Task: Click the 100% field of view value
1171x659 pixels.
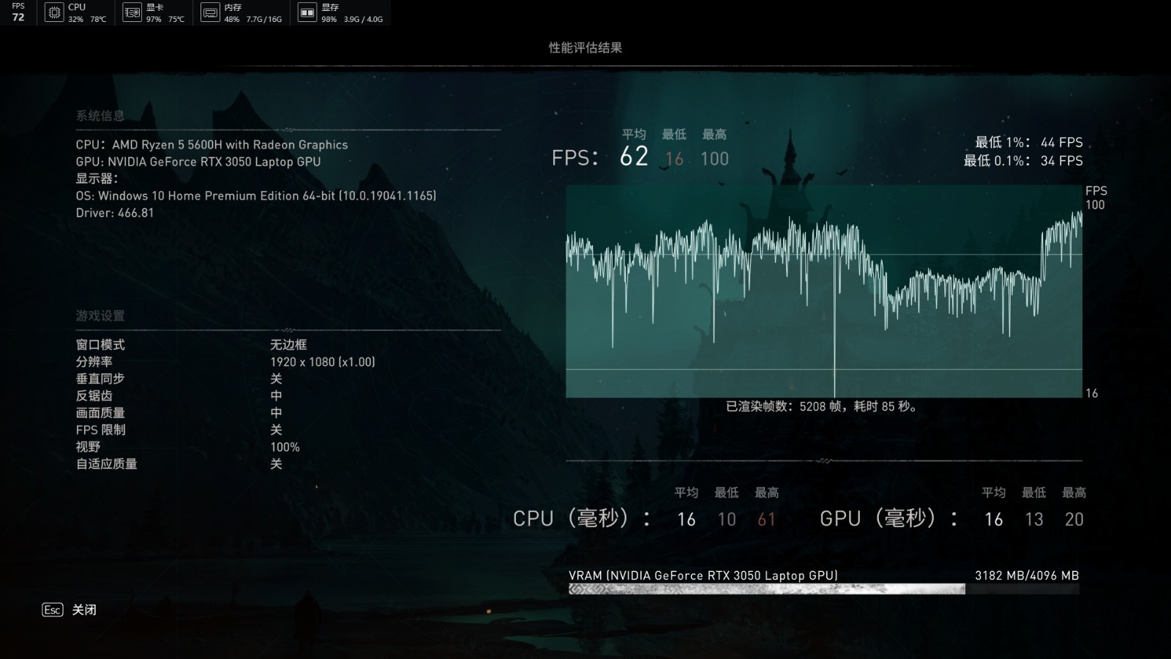Action: [285, 447]
